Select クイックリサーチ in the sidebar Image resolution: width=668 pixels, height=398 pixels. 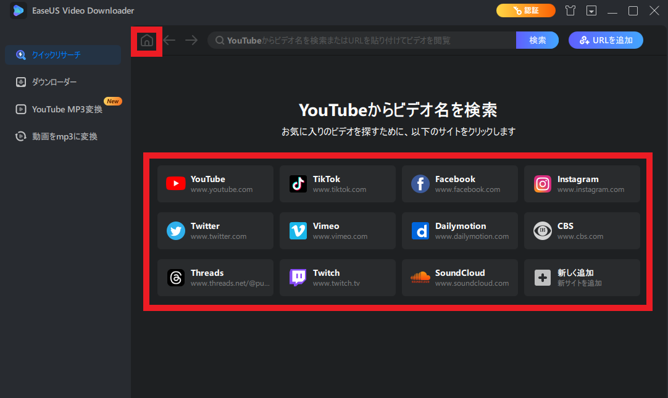click(x=63, y=55)
